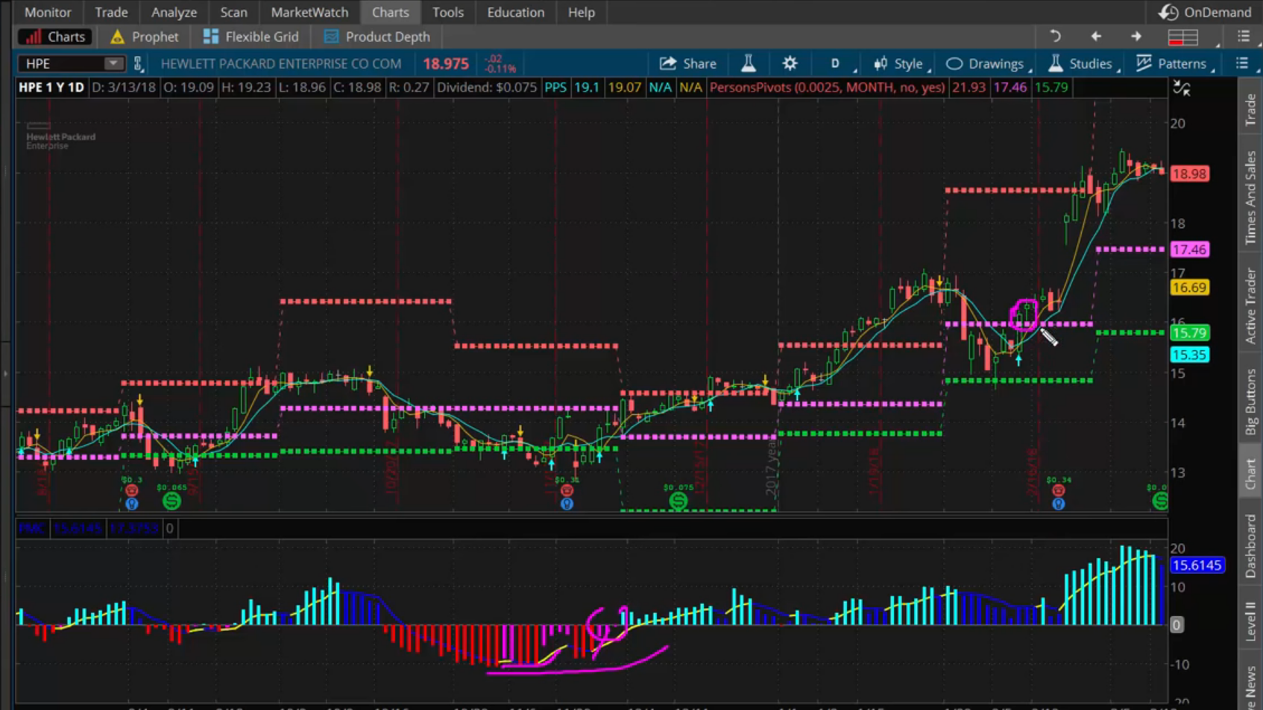This screenshot has height=710, width=1263.
Task: Expand the HPE symbol dropdown
Action: coord(113,64)
